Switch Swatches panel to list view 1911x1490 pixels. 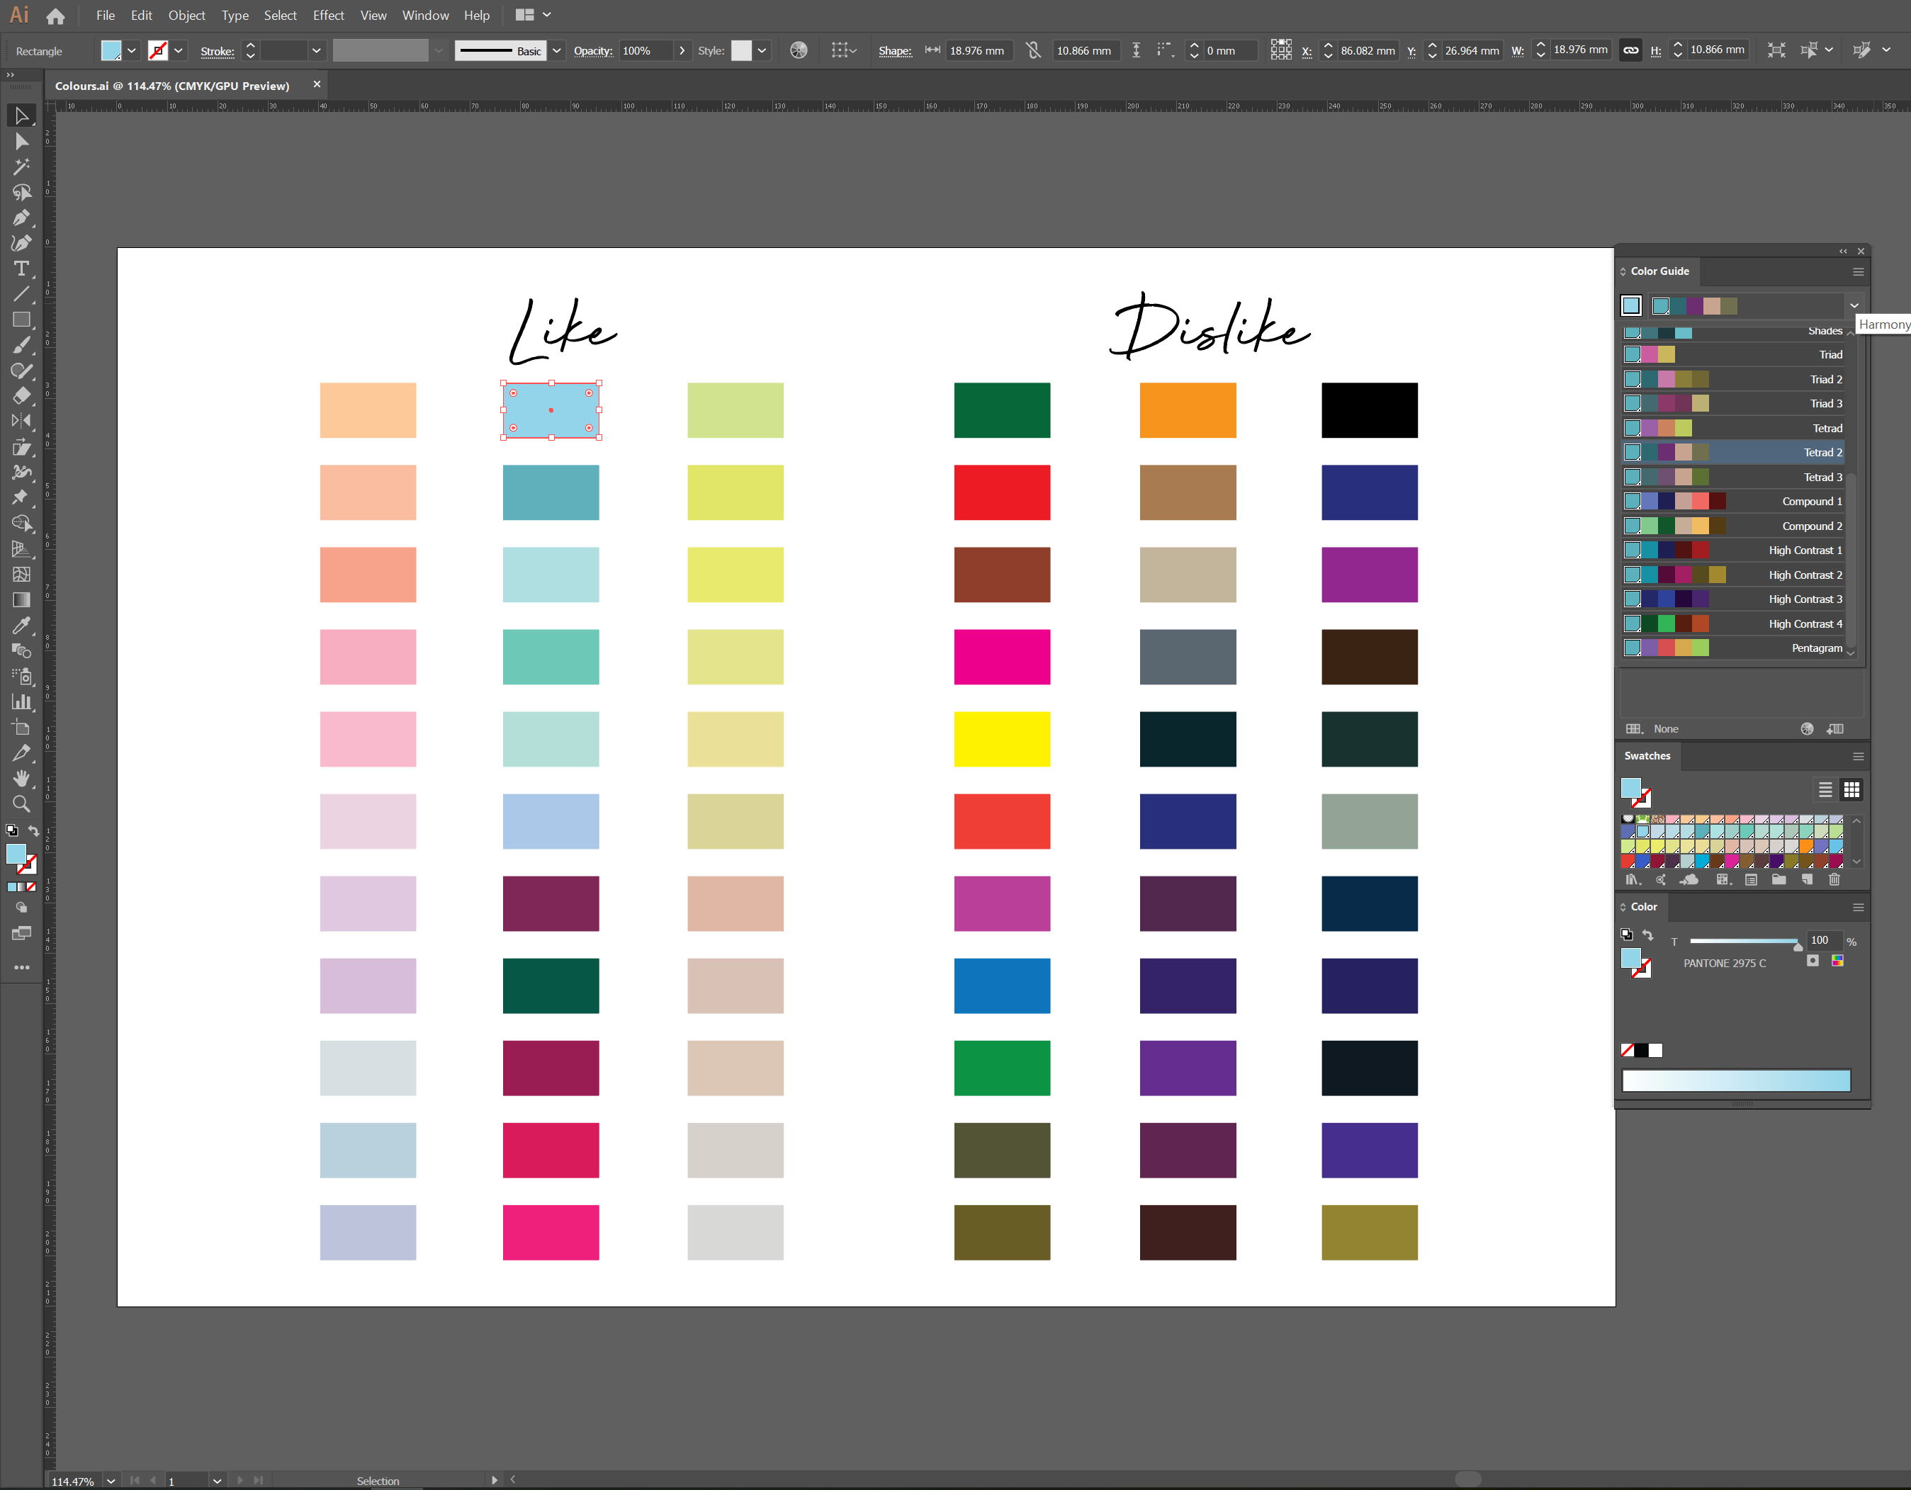(x=1825, y=790)
